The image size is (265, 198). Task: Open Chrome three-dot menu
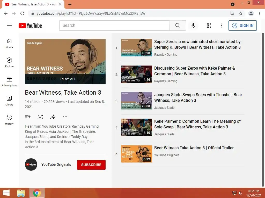coord(259,13)
